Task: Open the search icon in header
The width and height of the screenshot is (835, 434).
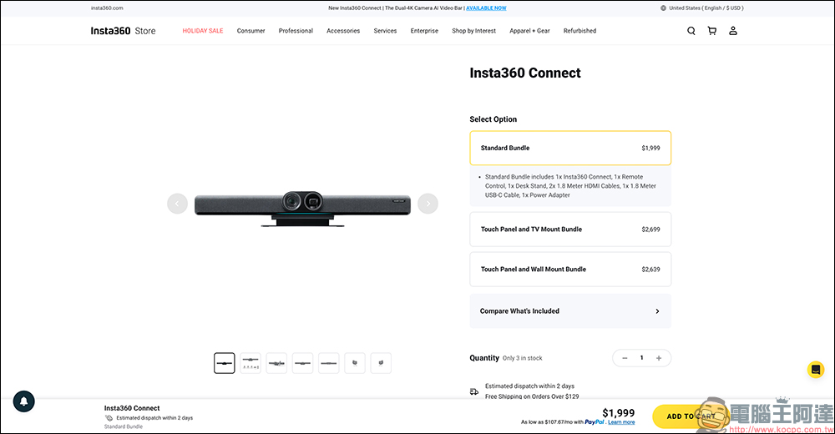Action: click(x=691, y=31)
